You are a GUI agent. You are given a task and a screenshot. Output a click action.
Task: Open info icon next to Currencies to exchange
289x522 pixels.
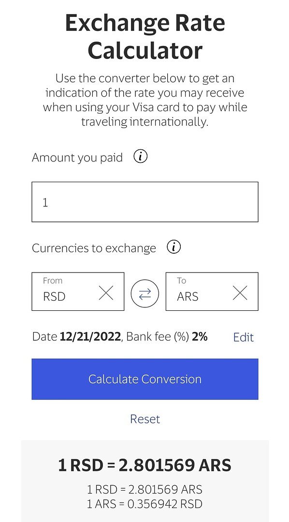point(174,247)
